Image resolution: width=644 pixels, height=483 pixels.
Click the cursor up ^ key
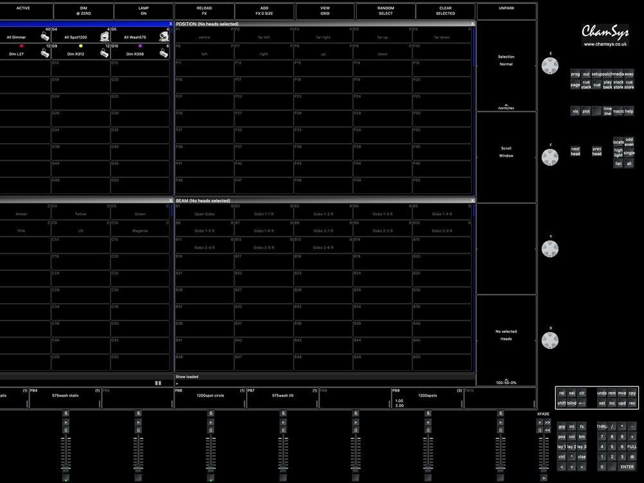[x=572, y=457]
